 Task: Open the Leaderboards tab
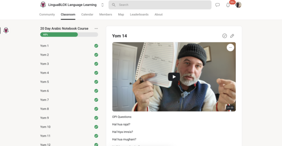click(139, 14)
